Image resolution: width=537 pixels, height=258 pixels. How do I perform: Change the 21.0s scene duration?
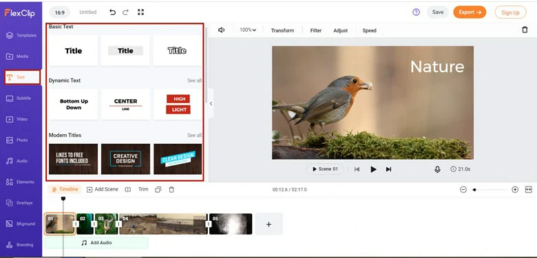click(461, 169)
